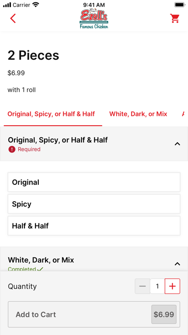Tap the green Completed checkmark
Viewport: 188px width, 335px height.
pyautogui.click(x=40, y=269)
